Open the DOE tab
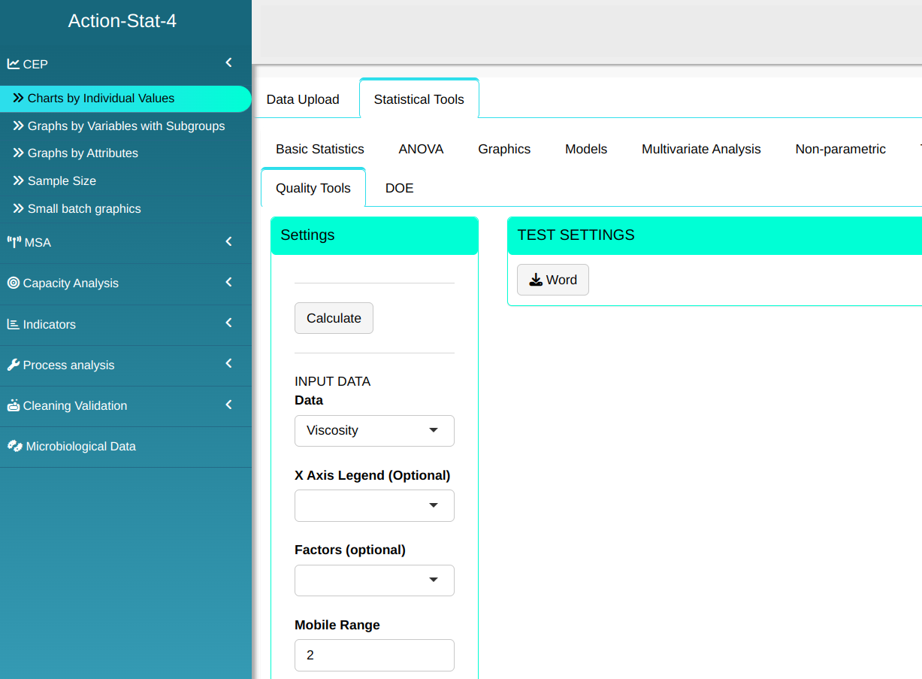The image size is (922, 679). tap(399, 188)
